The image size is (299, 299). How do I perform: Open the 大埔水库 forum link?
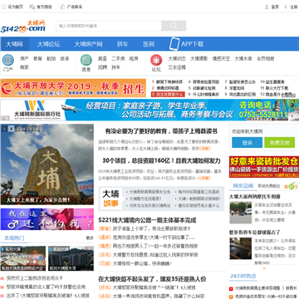[x=243, y=59]
